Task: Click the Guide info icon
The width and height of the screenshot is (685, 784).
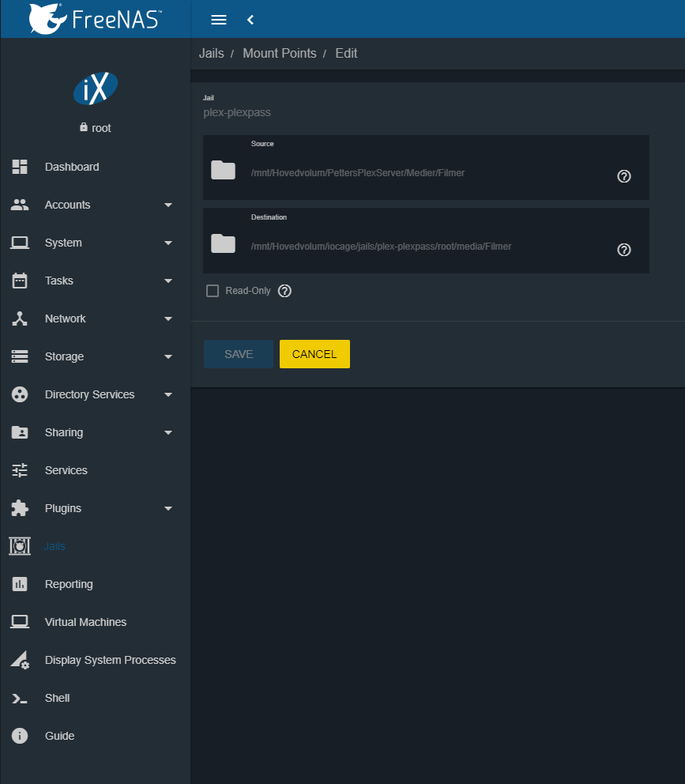Action: pyautogui.click(x=20, y=736)
